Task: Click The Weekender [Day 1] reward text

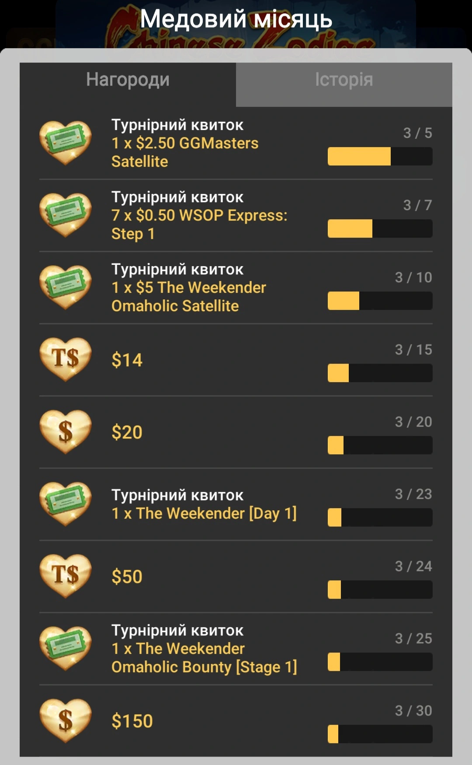Action: (x=204, y=513)
